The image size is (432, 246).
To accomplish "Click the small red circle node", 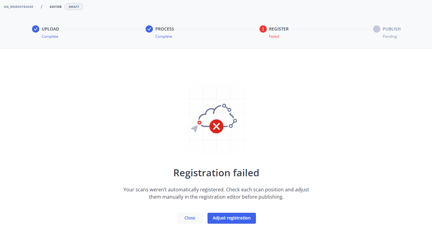I will [199, 123].
